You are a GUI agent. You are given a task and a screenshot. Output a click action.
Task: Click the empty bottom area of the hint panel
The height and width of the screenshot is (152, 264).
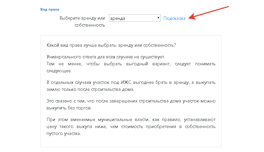[131, 142]
